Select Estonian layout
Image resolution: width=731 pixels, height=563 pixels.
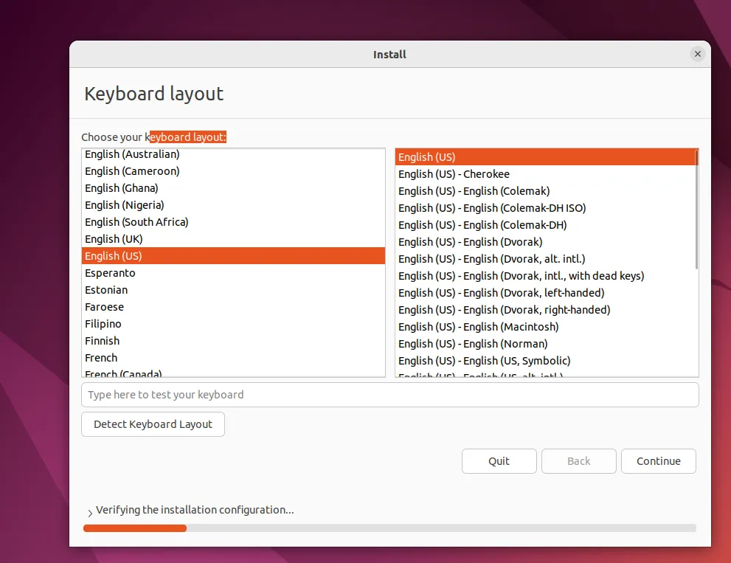coord(233,290)
